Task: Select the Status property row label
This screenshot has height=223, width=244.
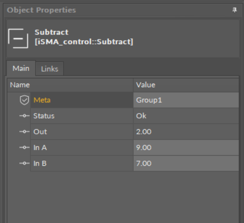Action: pyautogui.click(x=82, y=116)
